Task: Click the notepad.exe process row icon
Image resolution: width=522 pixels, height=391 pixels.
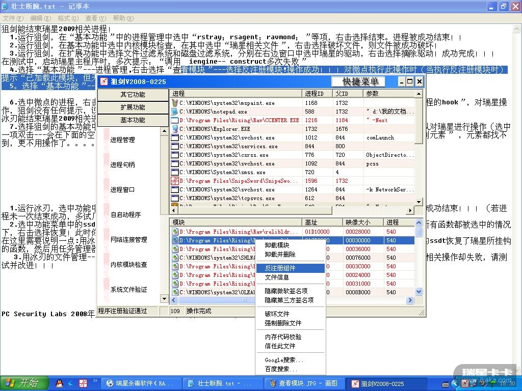Action: (x=175, y=111)
